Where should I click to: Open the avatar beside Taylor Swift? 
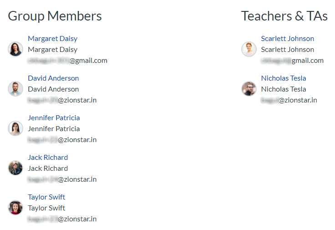(15, 208)
